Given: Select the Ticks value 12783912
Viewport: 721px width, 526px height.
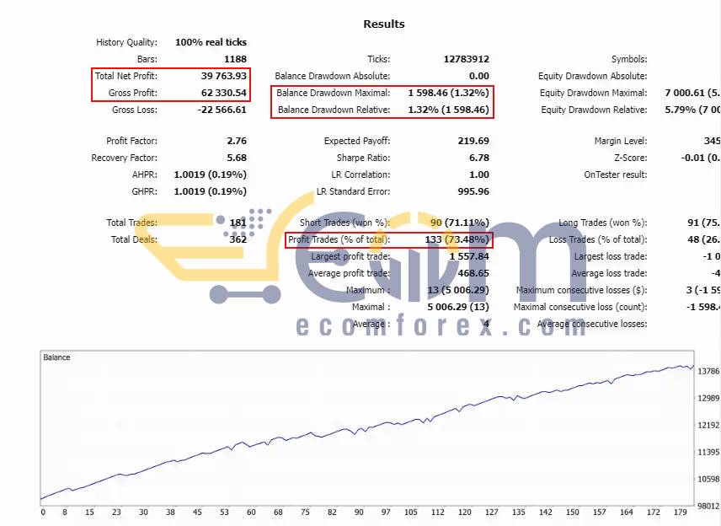Looking at the screenshot, I should point(467,59).
